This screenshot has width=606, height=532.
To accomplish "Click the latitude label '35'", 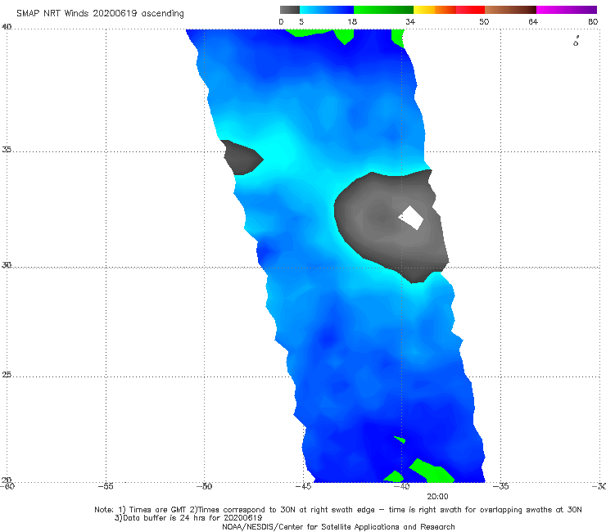I will click(x=7, y=149).
